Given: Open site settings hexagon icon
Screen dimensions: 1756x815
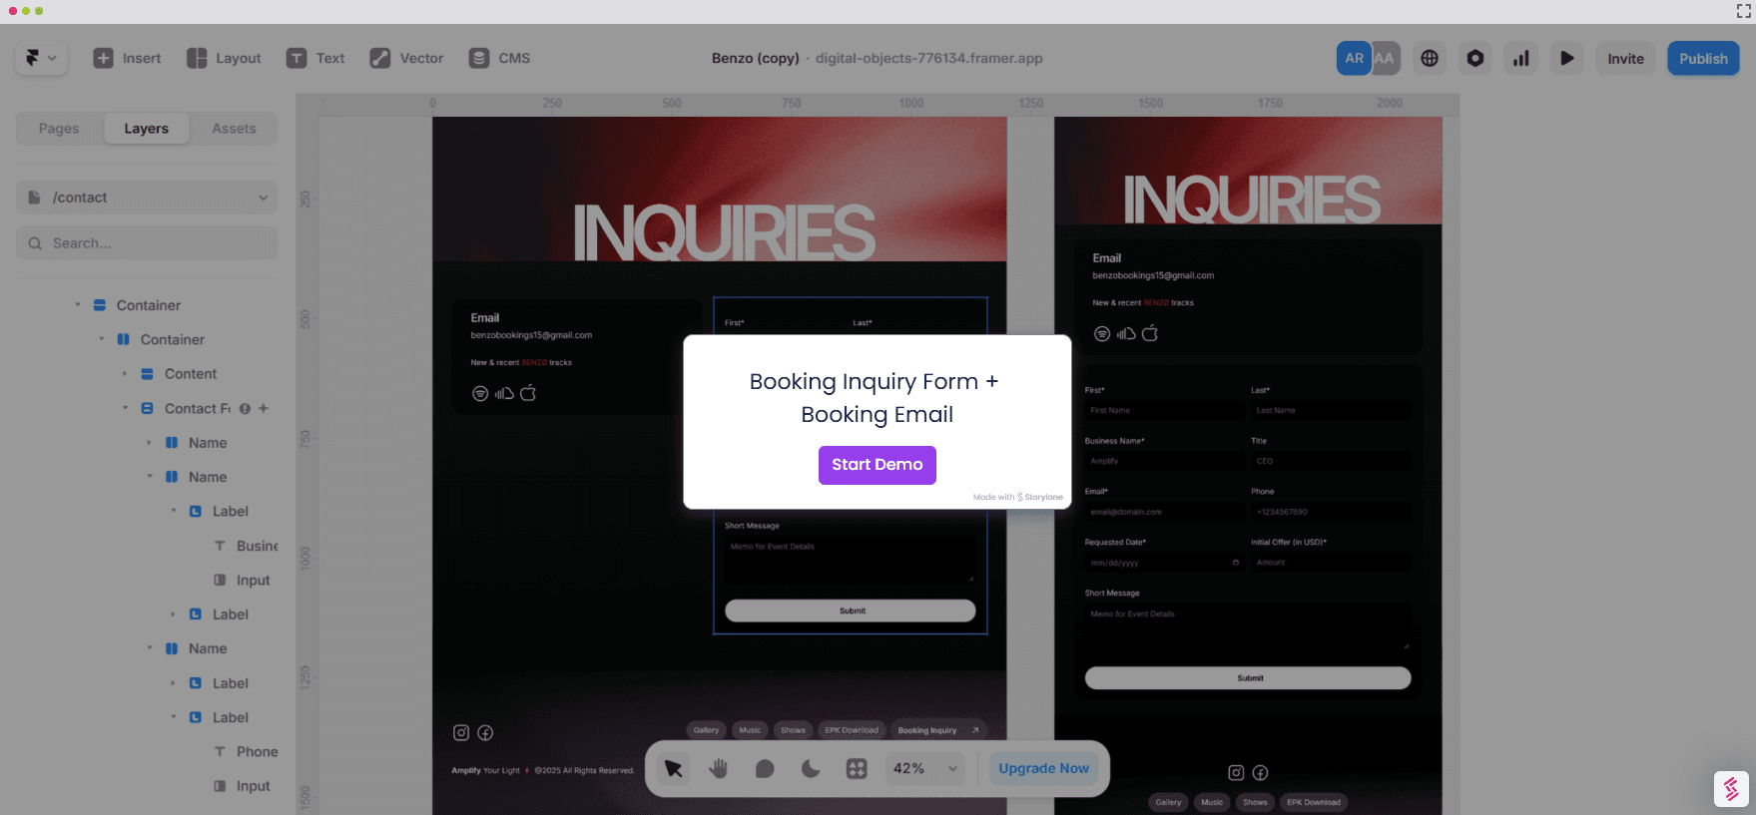Looking at the screenshot, I should click(1475, 58).
